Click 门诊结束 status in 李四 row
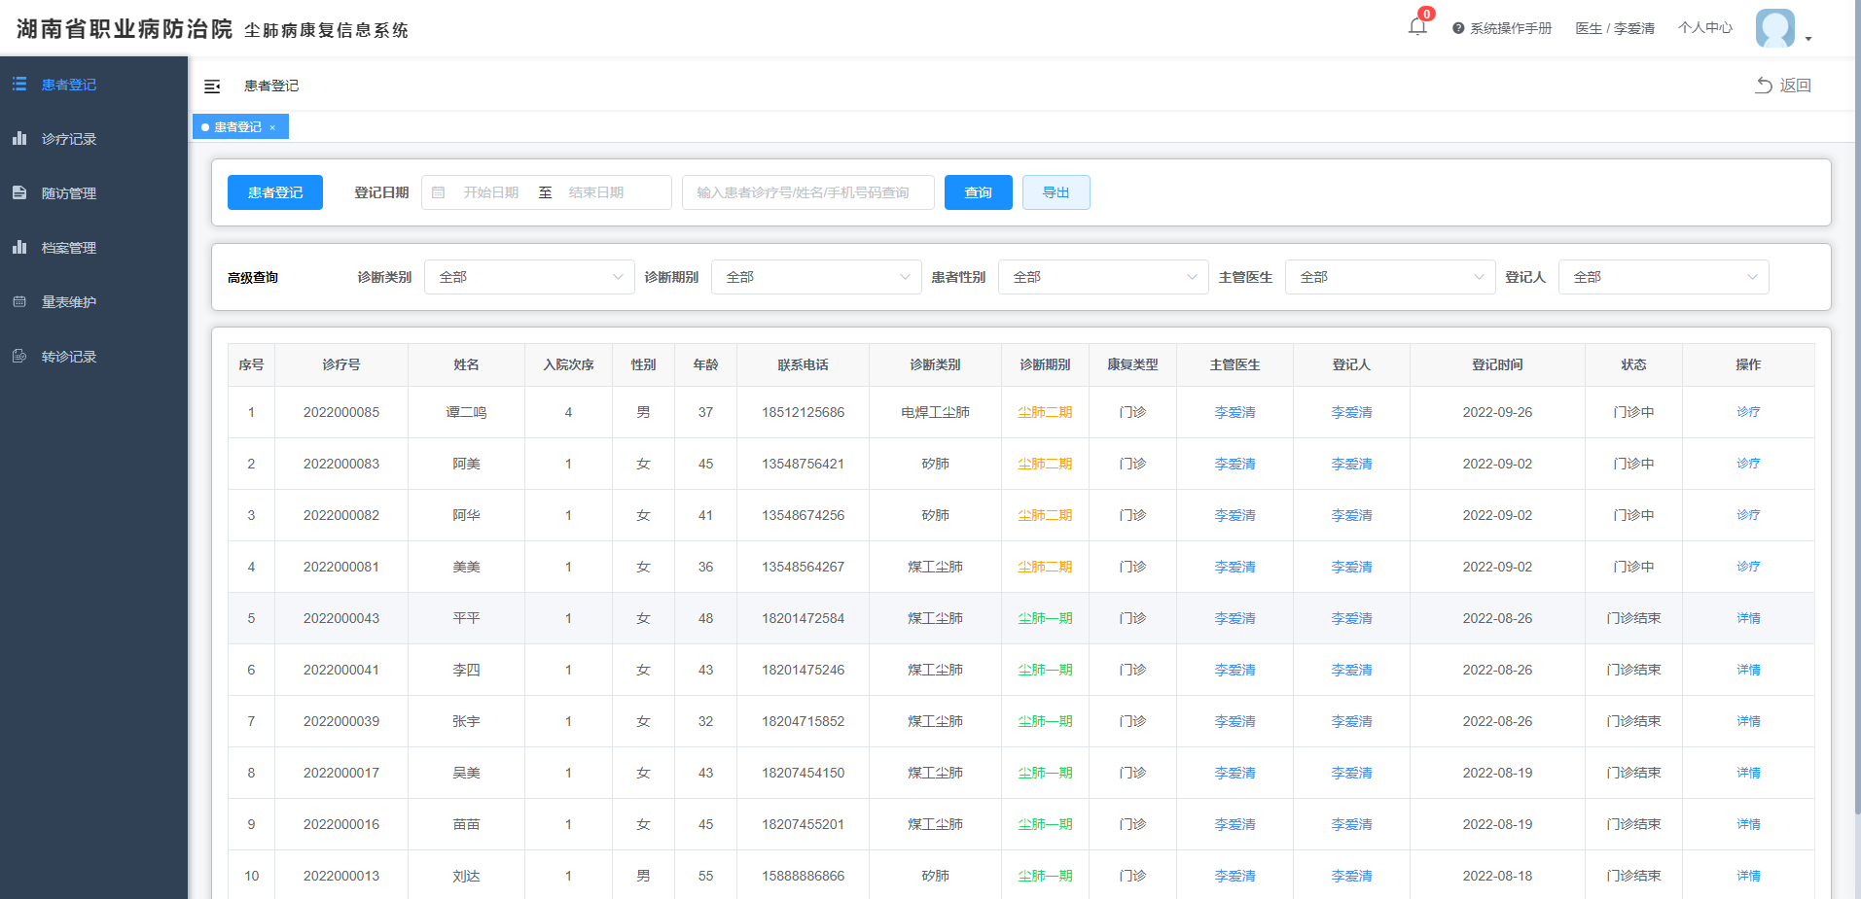This screenshot has height=899, width=1861. coord(1633,670)
